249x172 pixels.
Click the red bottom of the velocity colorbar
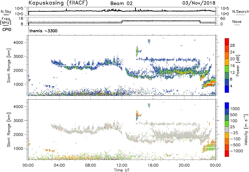[x=227, y=154]
